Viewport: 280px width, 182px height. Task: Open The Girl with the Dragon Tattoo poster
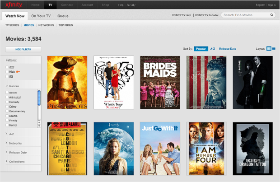(x=253, y=149)
